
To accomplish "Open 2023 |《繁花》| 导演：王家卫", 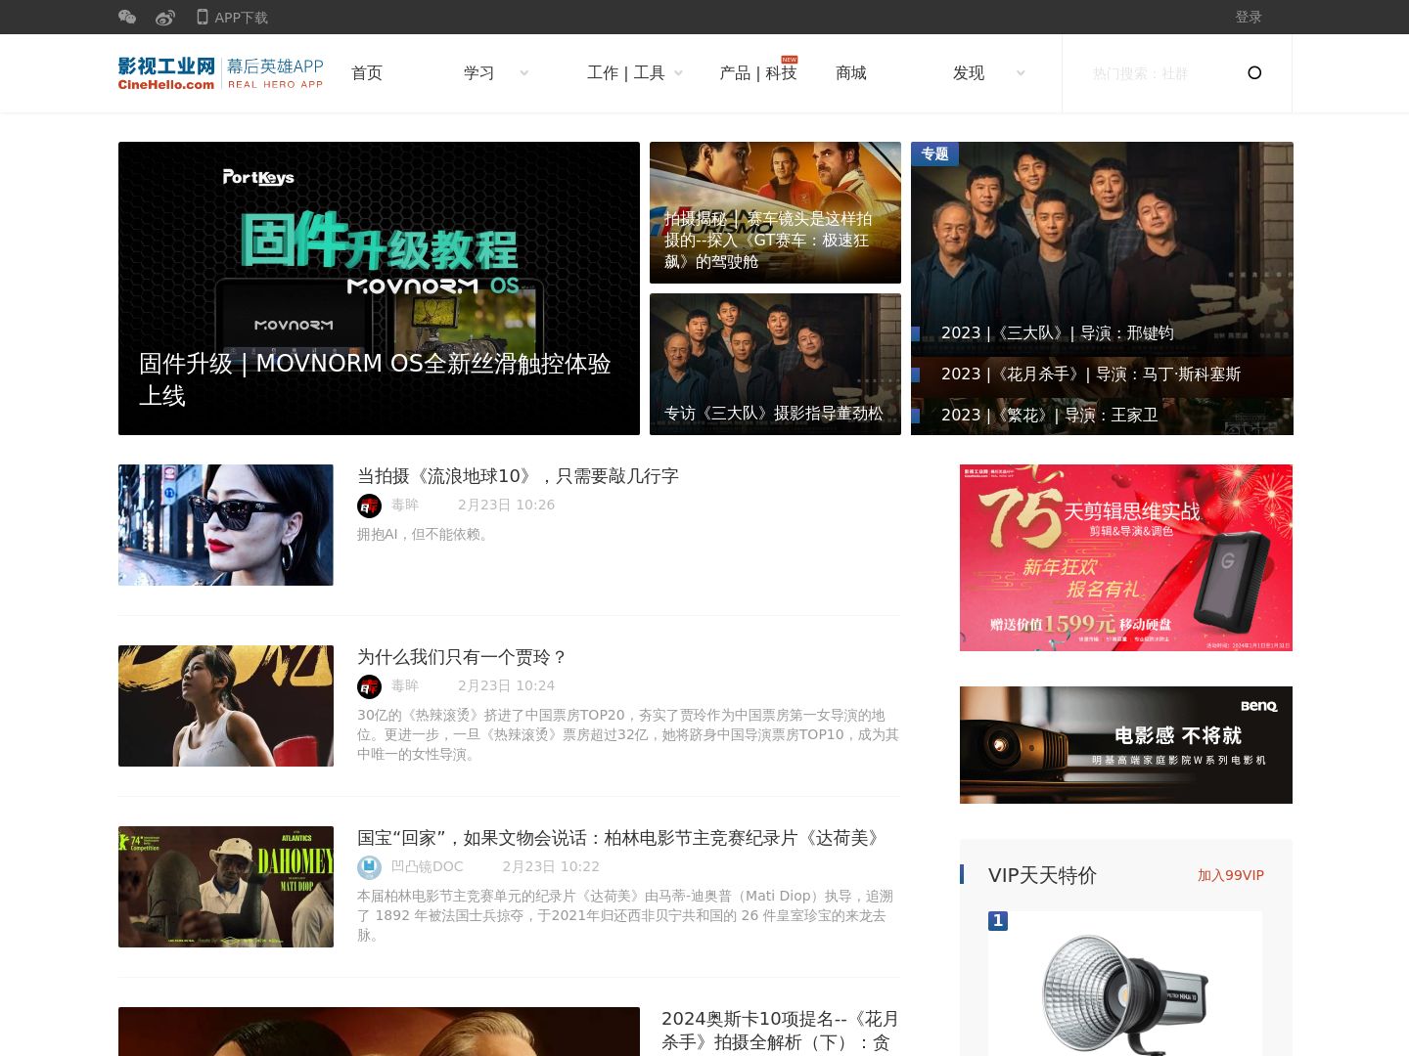I will (1049, 416).
